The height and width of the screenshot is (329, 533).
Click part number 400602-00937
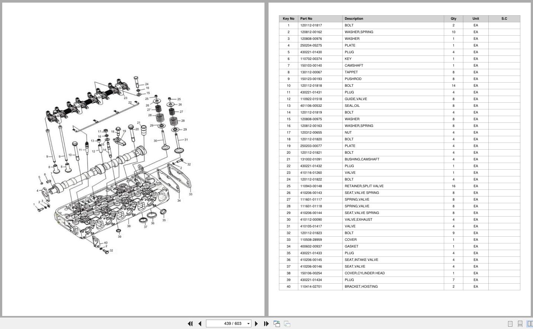point(311,246)
